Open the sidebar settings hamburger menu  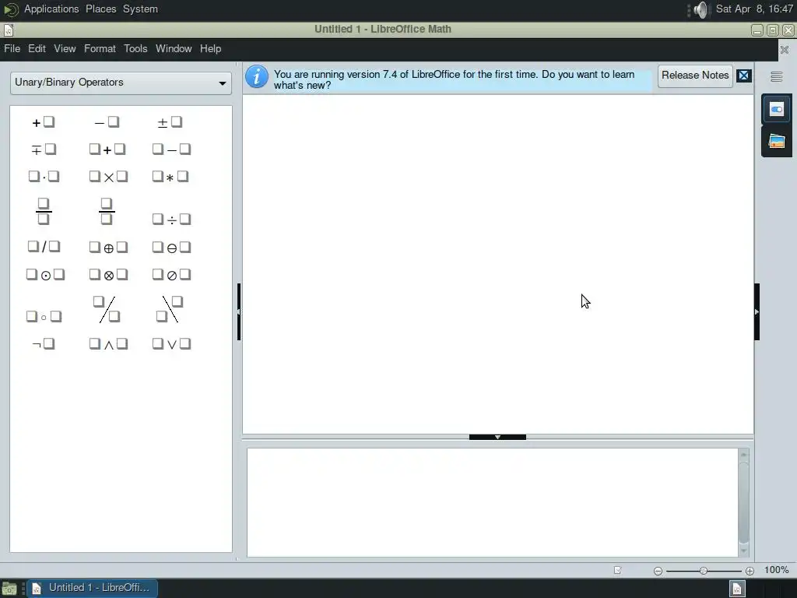(x=776, y=77)
